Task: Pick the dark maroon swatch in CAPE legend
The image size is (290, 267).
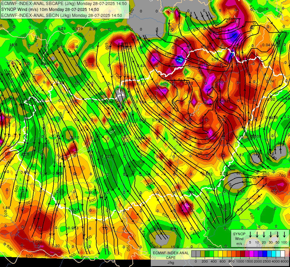Action: point(243,254)
